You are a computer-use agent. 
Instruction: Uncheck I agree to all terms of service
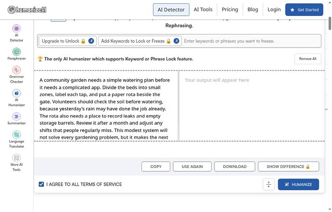point(41,184)
